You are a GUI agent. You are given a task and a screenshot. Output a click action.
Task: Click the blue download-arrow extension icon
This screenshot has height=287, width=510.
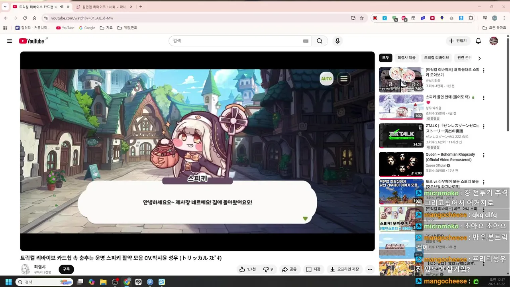point(461,18)
